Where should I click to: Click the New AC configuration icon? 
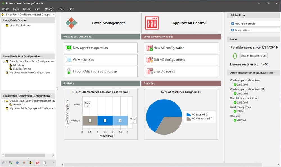(149, 48)
